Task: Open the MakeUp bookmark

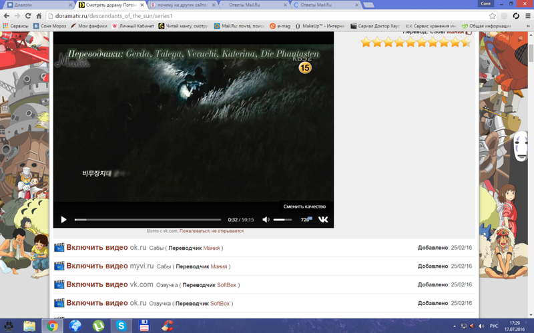Action: tap(320, 26)
